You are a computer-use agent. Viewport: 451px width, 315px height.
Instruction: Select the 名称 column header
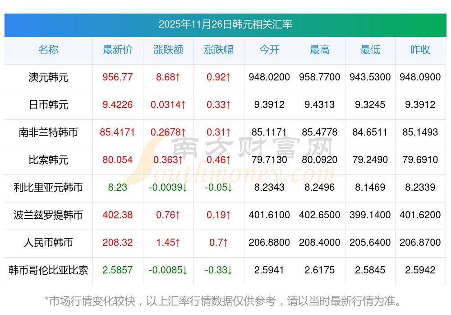click(48, 50)
